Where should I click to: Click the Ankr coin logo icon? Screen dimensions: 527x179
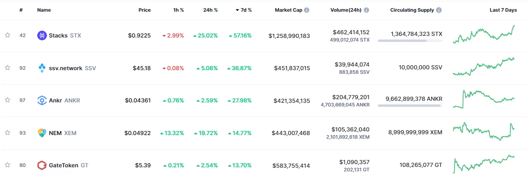click(42, 100)
